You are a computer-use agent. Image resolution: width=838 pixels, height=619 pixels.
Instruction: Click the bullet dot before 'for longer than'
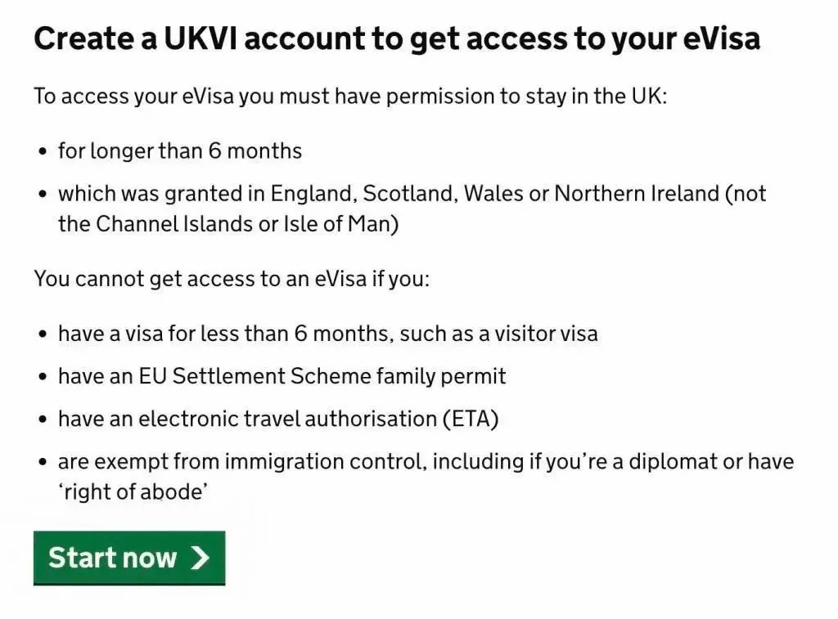tap(43, 151)
